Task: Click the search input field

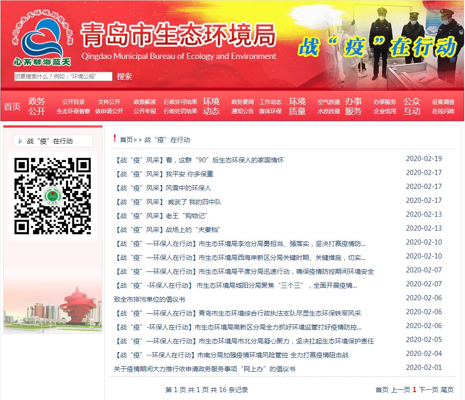Action: [x=63, y=77]
